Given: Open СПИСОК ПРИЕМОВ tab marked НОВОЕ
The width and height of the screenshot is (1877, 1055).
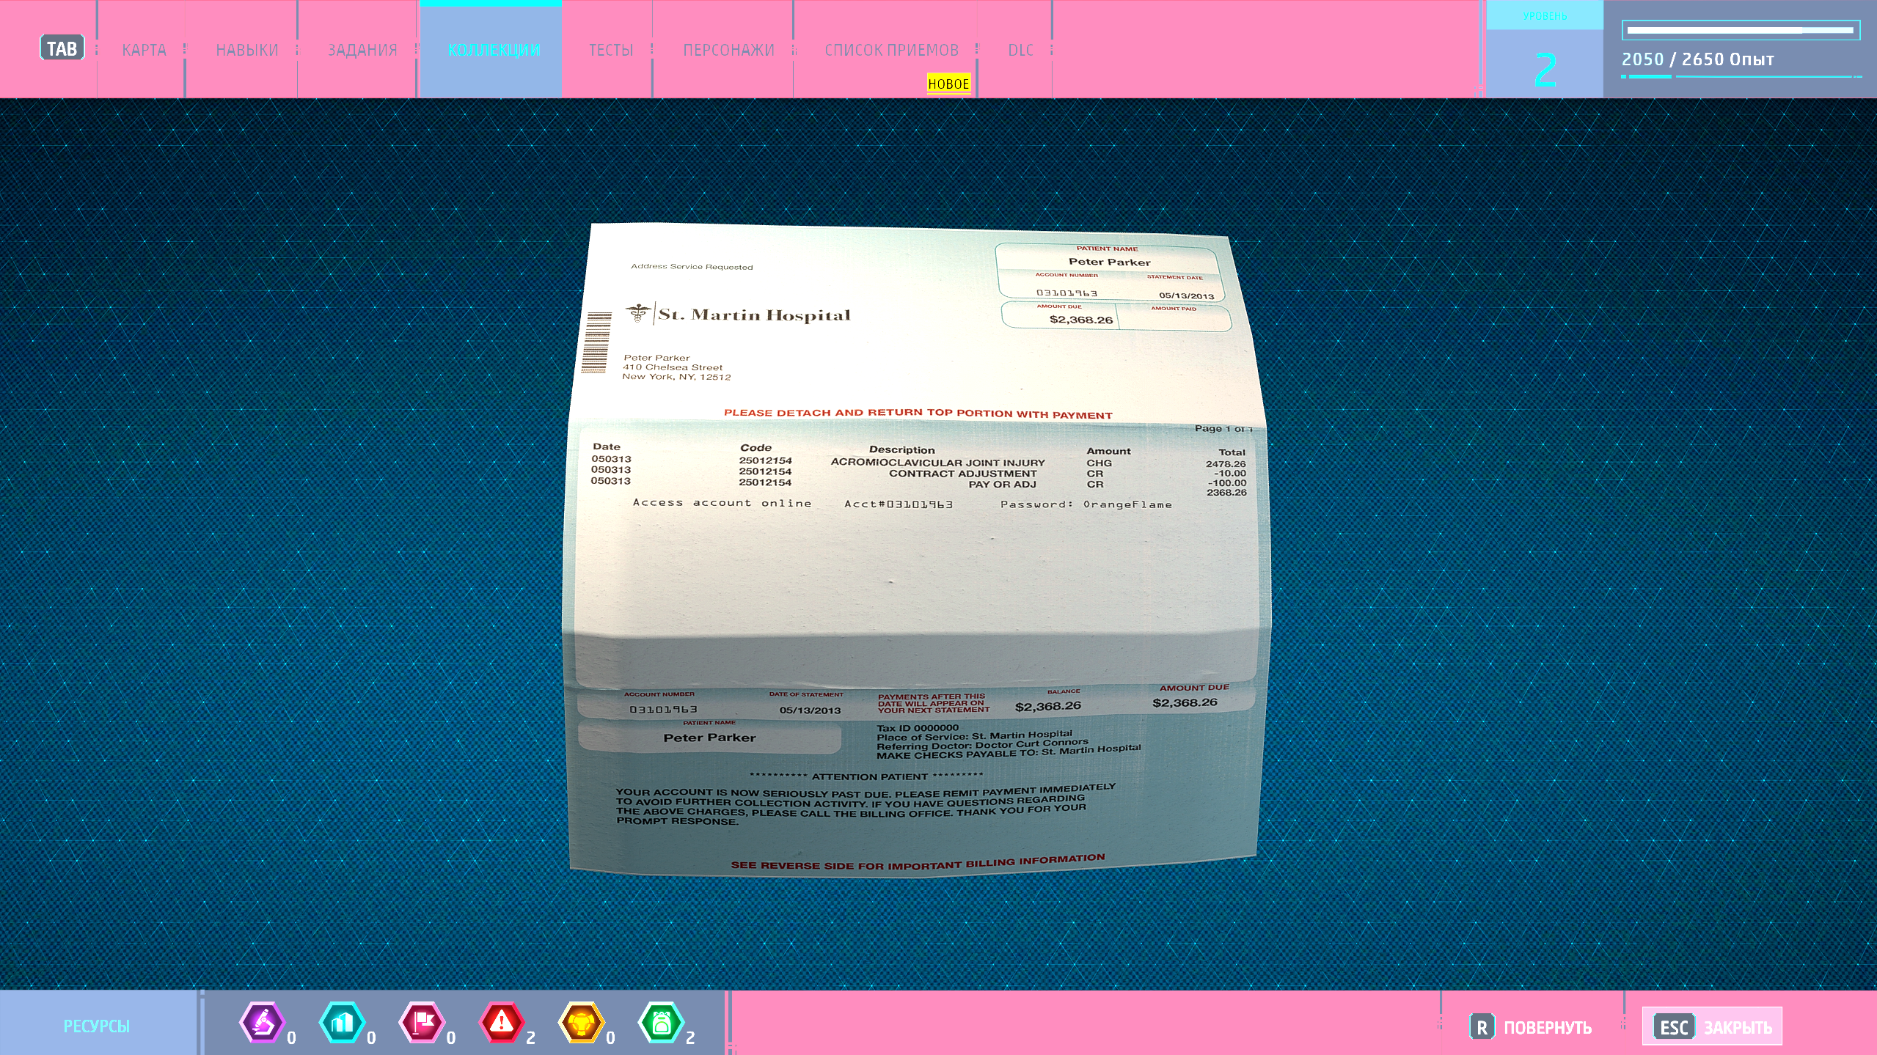Looking at the screenshot, I should [x=891, y=50].
